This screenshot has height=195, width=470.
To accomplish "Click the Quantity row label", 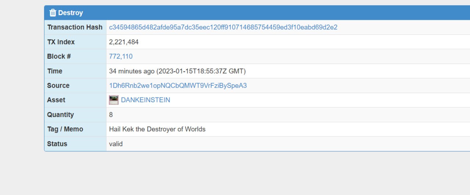I will click(61, 115).
